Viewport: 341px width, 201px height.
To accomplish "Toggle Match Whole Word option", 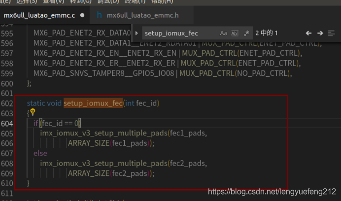I will click(x=235, y=33).
